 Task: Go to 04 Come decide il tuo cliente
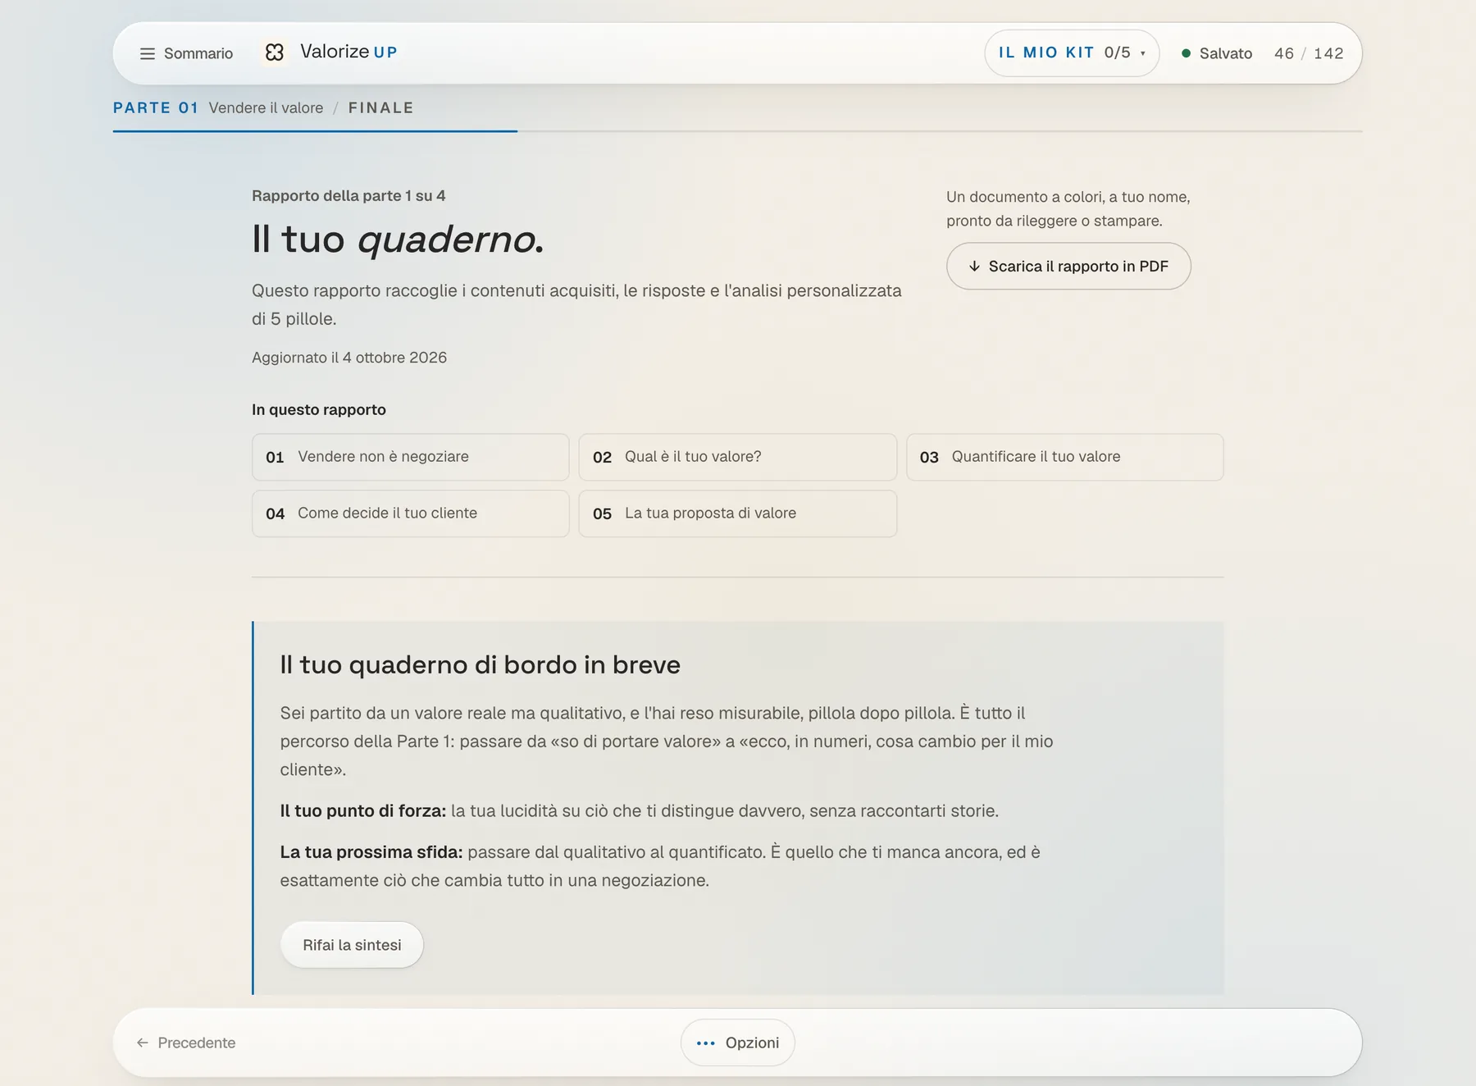[x=410, y=513]
